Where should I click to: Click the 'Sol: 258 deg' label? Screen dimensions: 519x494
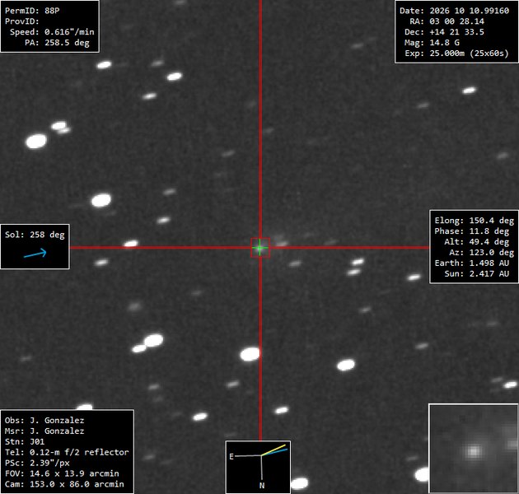coord(35,235)
